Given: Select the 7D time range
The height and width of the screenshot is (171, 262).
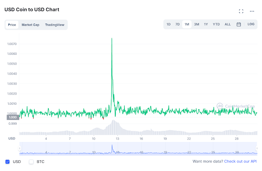Looking at the screenshot, I should [177, 25].
